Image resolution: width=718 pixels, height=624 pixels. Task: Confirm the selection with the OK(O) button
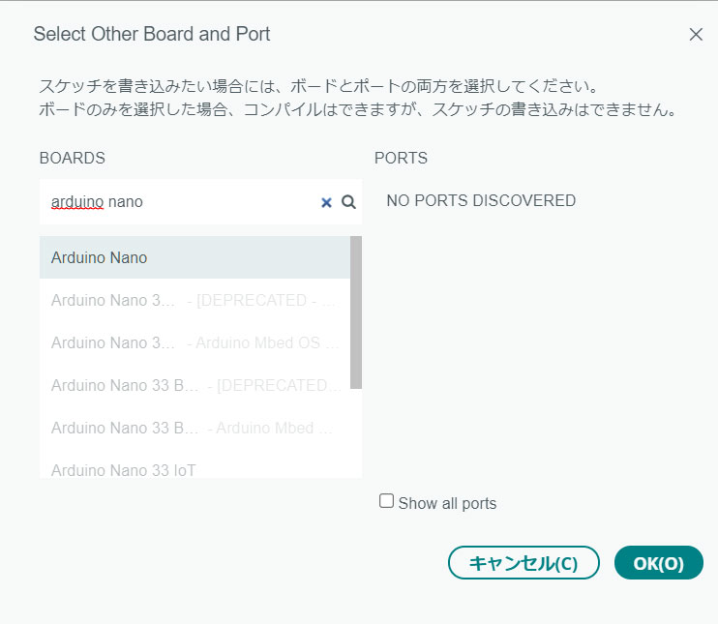[658, 563]
